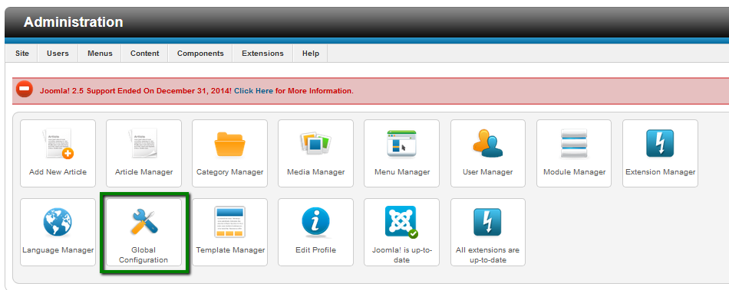Click the Joomla! is up-to-date icon
Image resolution: width=729 pixels, height=290 pixels.
pos(401,222)
